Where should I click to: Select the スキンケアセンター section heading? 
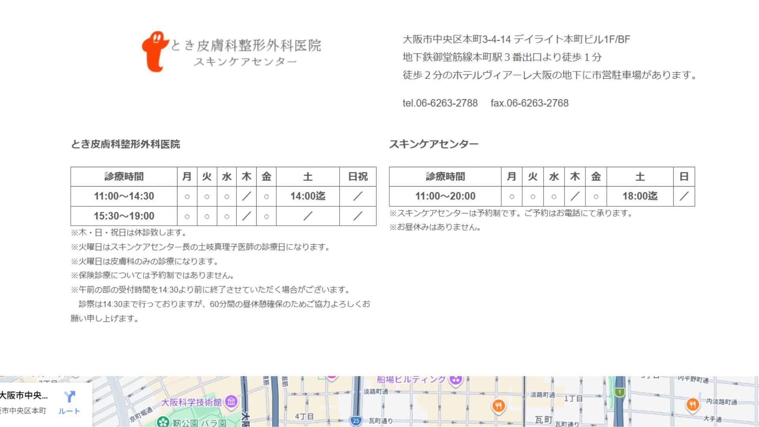(433, 144)
